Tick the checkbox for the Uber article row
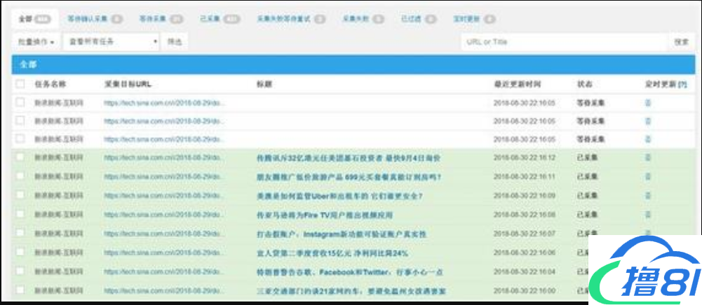The height and width of the screenshot is (305, 702). pos(20,196)
